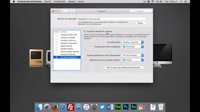
Task: Select Compartir Bluetooth service row label
Action: (69, 57)
